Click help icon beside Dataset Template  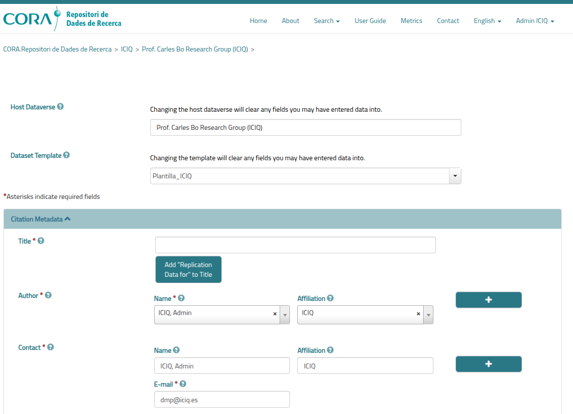67,155
